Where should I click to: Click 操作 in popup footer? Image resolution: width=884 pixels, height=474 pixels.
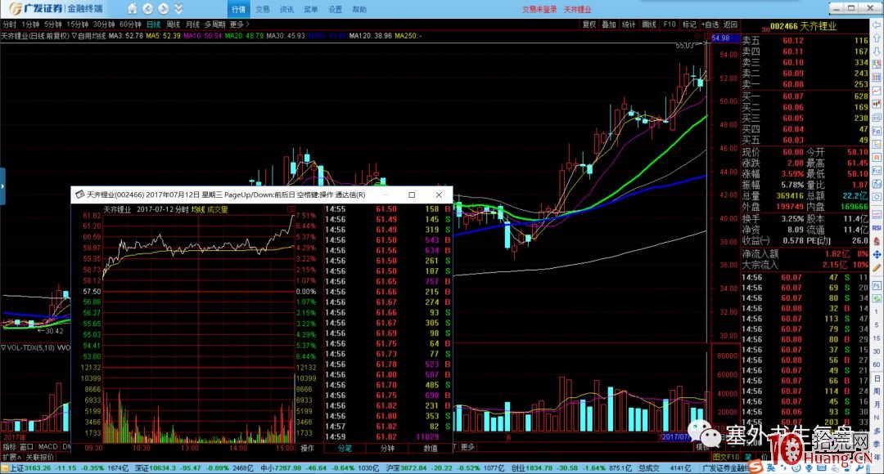coord(307,448)
